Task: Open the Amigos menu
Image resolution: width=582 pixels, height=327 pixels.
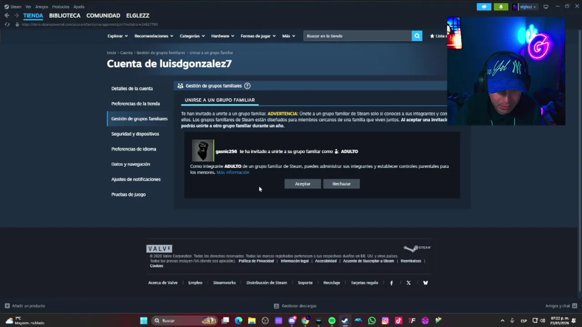Action: tap(41, 7)
